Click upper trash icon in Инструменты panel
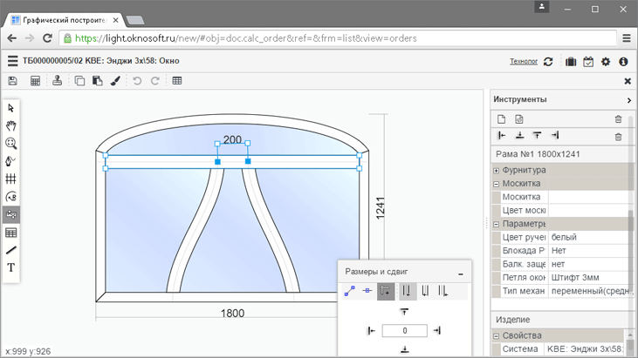The width and height of the screenshot is (638, 358). click(x=618, y=119)
